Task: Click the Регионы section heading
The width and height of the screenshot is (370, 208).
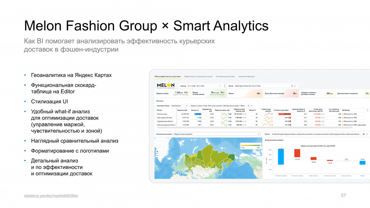Action: click(x=160, y=101)
